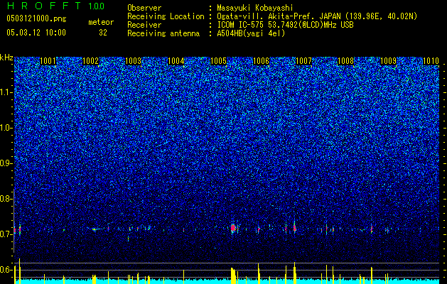
Task: Click the Receiving antenna label
Action: point(163,33)
